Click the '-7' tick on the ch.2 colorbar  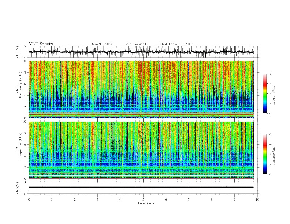pos(270,174)
